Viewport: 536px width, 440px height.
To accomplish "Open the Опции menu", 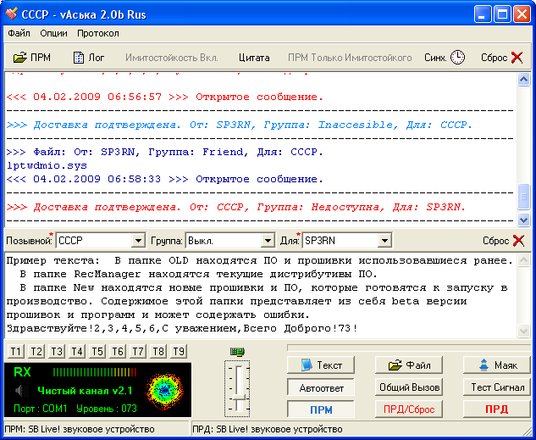I will (53, 33).
